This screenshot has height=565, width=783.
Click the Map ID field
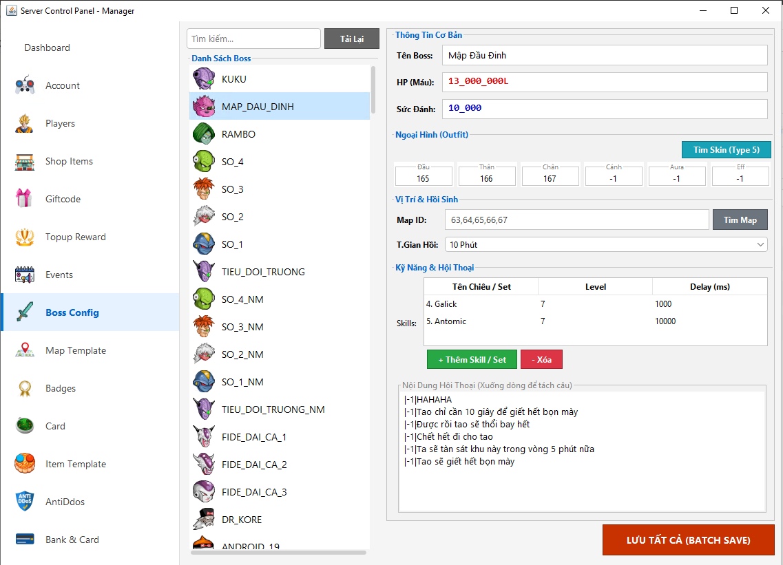[x=577, y=220]
